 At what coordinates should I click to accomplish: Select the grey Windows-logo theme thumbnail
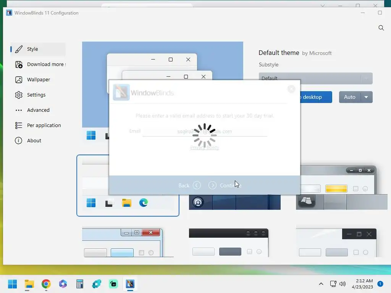[x=342, y=188]
